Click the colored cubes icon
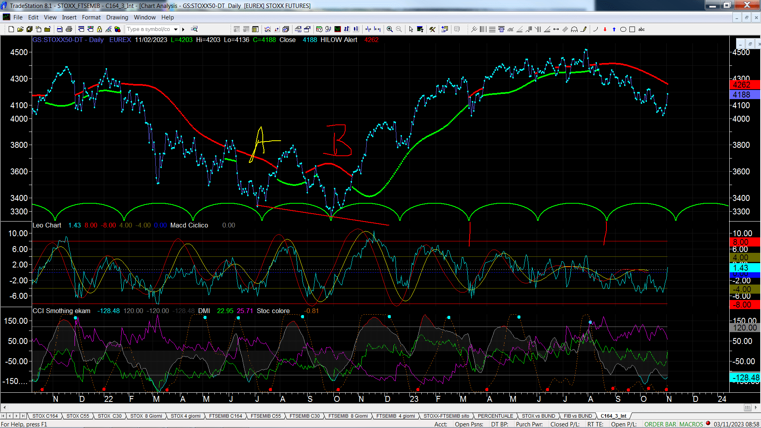This screenshot has width=761, height=428. [117, 29]
